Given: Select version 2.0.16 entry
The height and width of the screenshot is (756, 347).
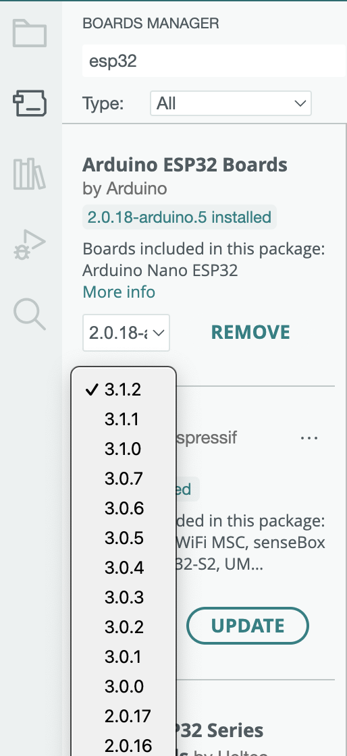Looking at the screenshot, I should [124, 745].
